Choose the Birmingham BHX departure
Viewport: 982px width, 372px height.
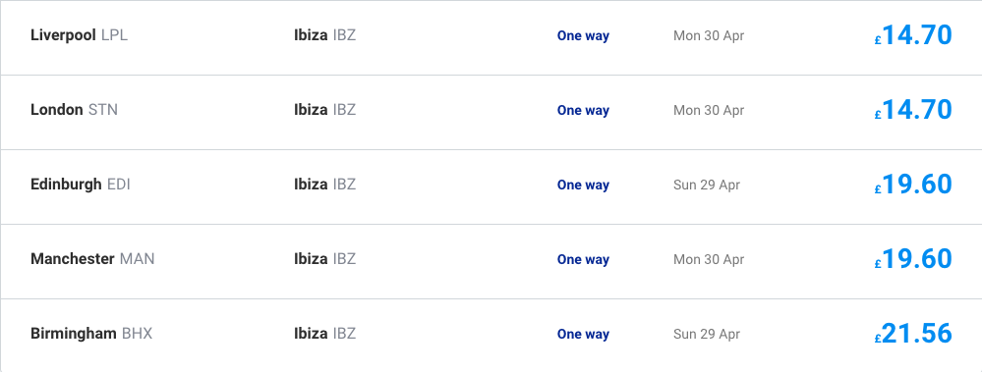pyautogui.click(x=491, y=335)
